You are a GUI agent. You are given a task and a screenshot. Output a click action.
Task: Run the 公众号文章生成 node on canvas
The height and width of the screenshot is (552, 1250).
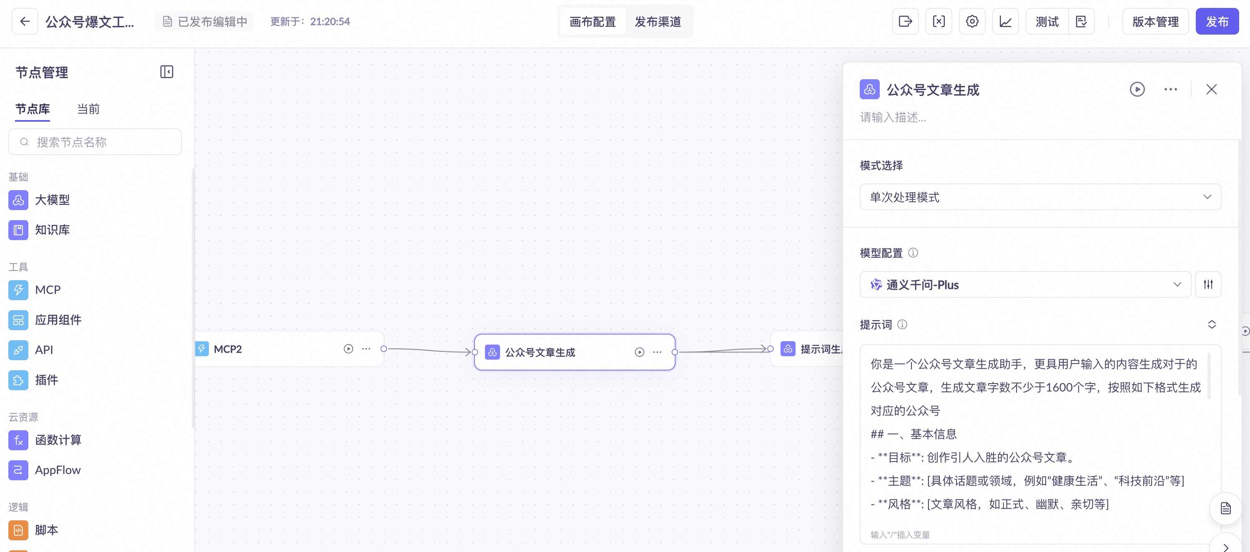tap(640, 352)
